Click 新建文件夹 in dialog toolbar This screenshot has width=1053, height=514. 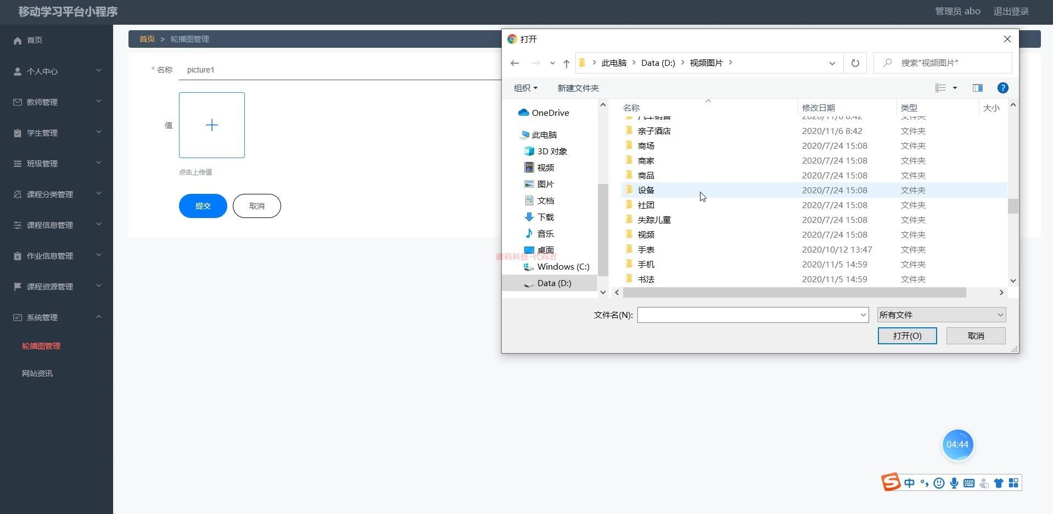(x=578, y=88)
